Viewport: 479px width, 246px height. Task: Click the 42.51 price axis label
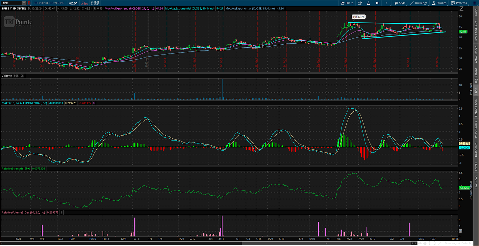point(463,32)
